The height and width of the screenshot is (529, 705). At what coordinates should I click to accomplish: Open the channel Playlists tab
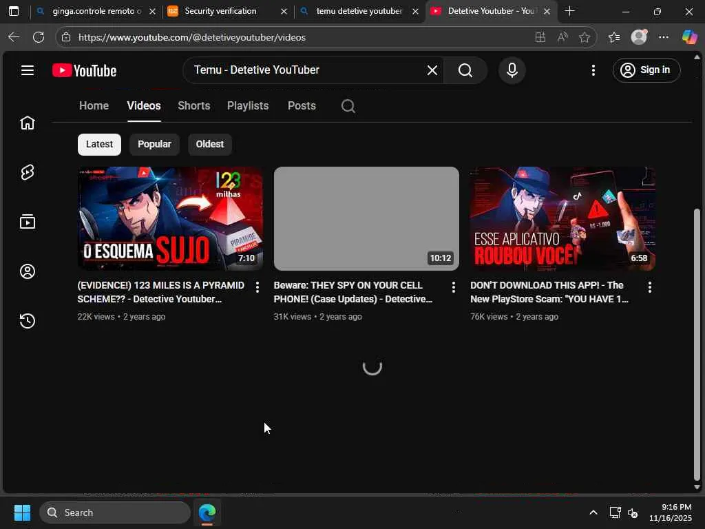(248, 105)
